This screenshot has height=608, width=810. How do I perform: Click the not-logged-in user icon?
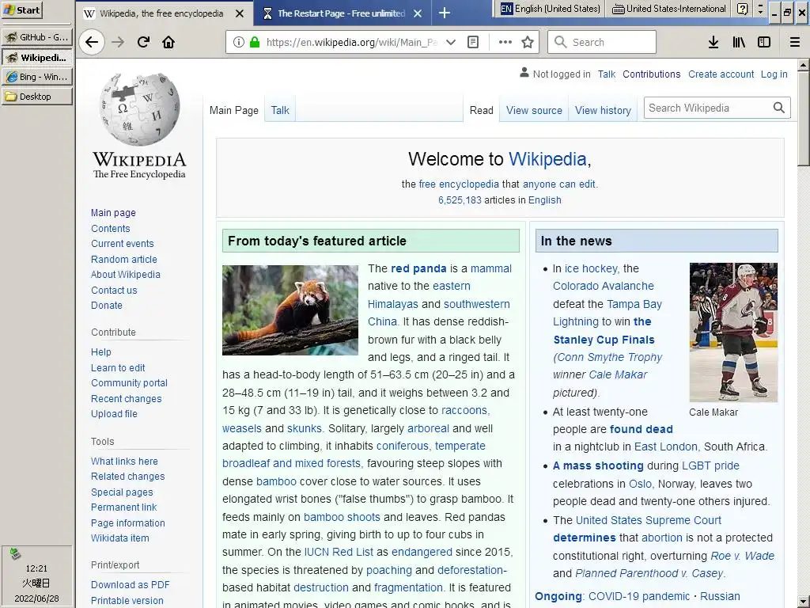click(524, 73)
